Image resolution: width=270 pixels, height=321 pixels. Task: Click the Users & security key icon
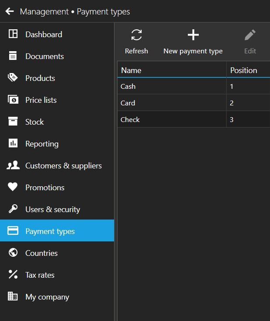click(13, 209)
